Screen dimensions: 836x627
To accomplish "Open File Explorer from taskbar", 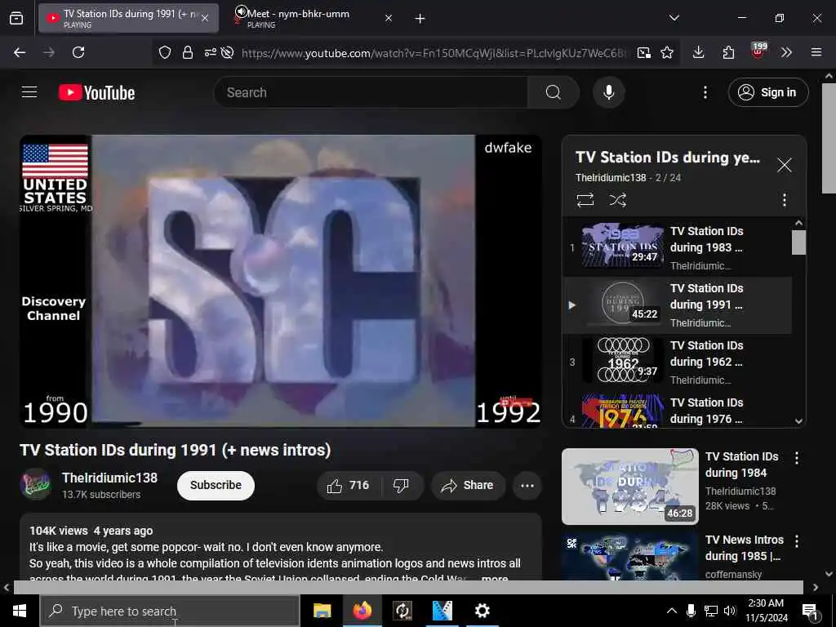I will [322, 611].
